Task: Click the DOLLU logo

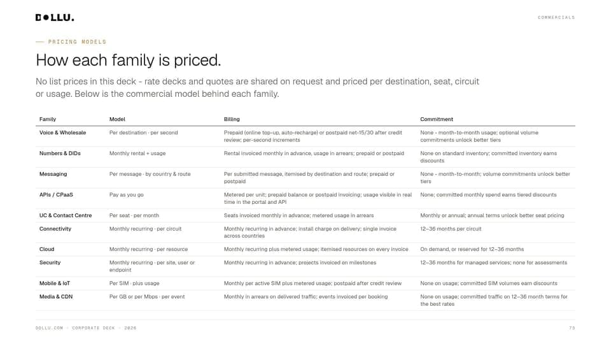Action: coord(55,18)
